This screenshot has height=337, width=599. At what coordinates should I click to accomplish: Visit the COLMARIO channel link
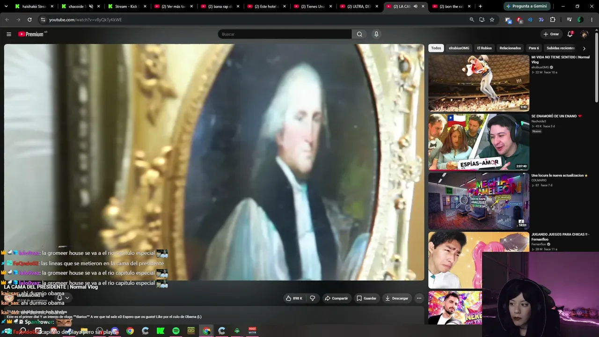click(x=539, y=180)
